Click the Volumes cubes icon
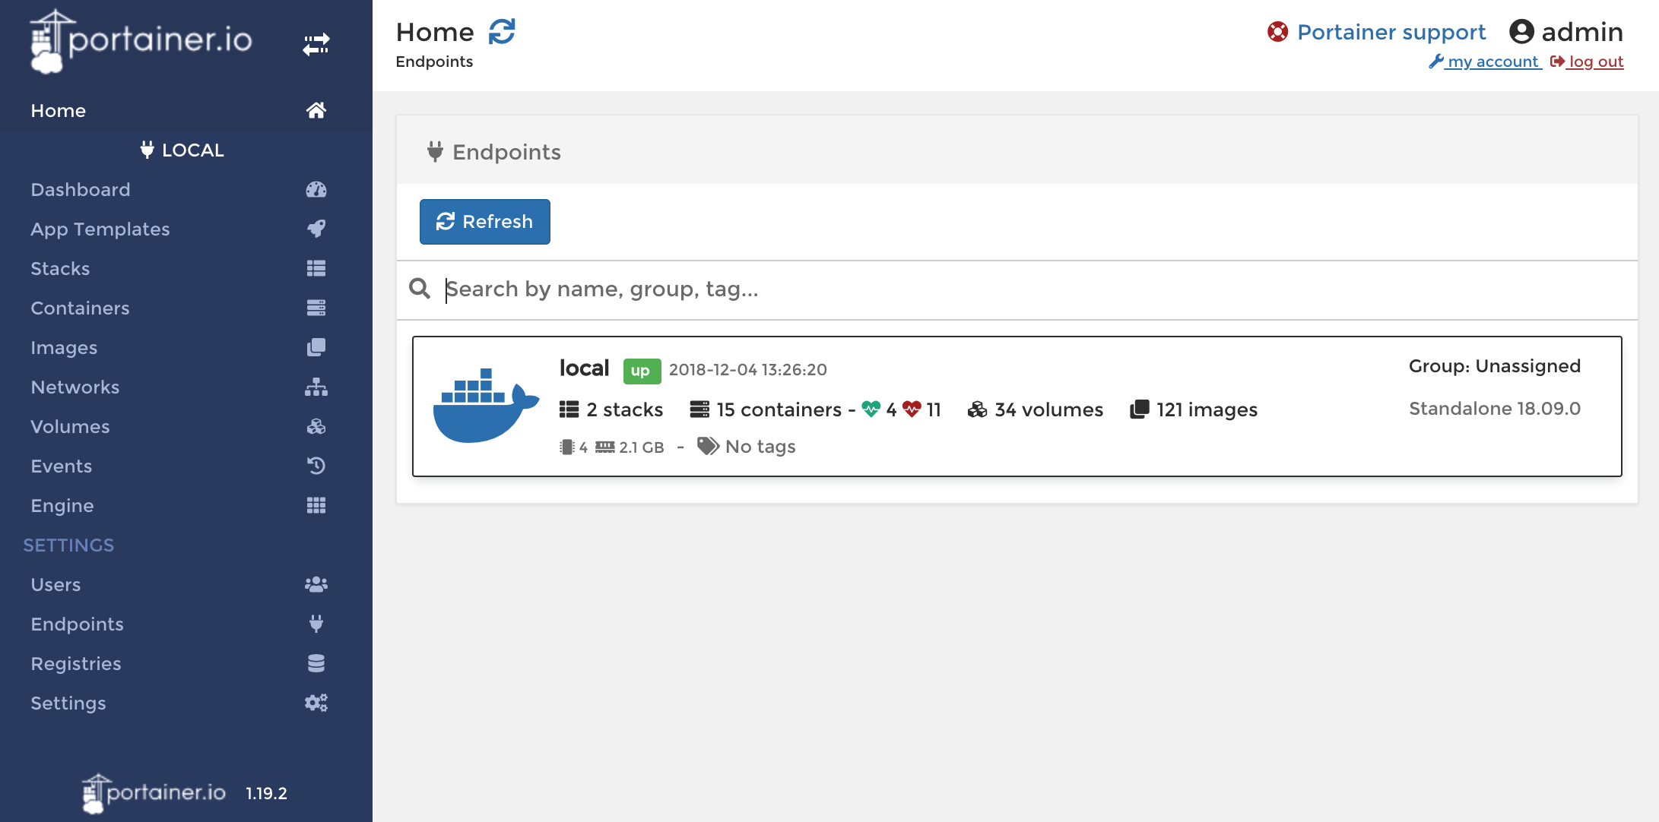1659x822 pixels. point(316,427)
